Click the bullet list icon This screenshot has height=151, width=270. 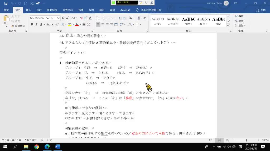click(x=98, y=18)
